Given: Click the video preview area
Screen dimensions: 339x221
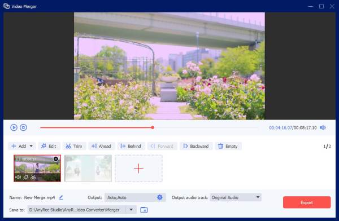Looking at the screenshot, I should [x=169, y=66].
